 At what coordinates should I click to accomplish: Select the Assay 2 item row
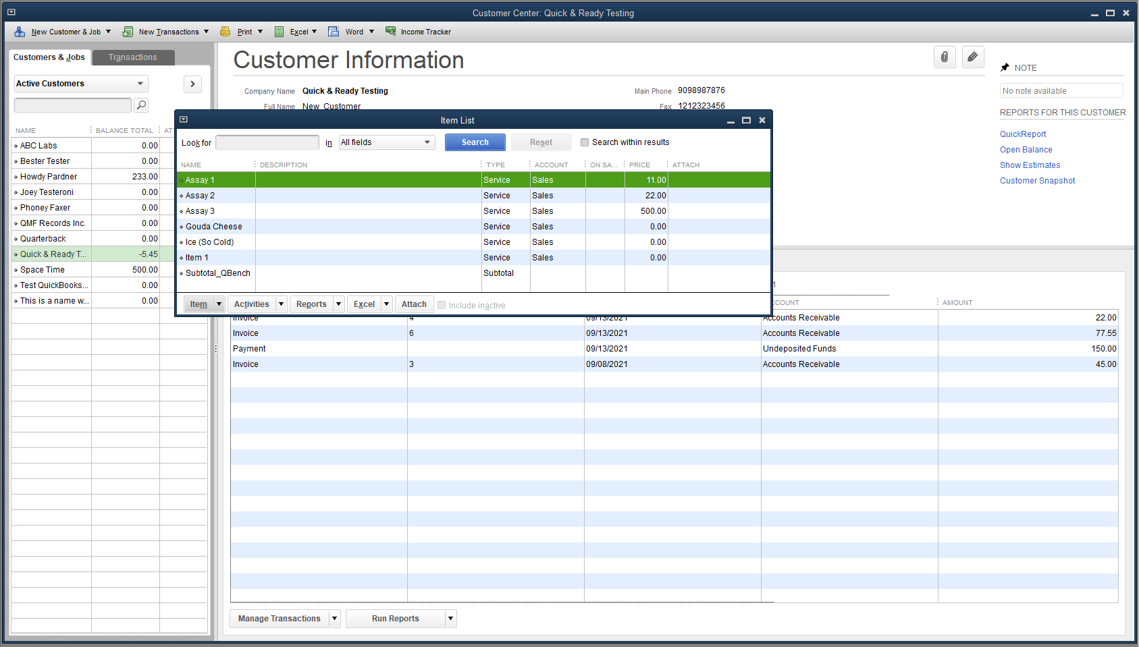coord(474,196)
